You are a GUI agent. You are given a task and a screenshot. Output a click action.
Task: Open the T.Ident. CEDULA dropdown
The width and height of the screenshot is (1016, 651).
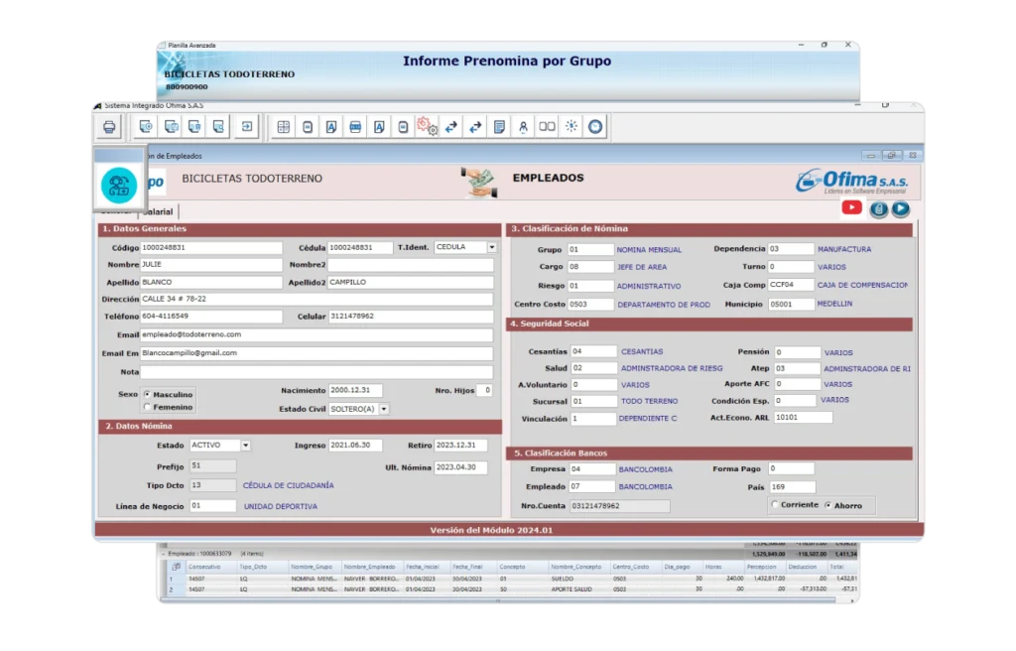click(492, 247)
